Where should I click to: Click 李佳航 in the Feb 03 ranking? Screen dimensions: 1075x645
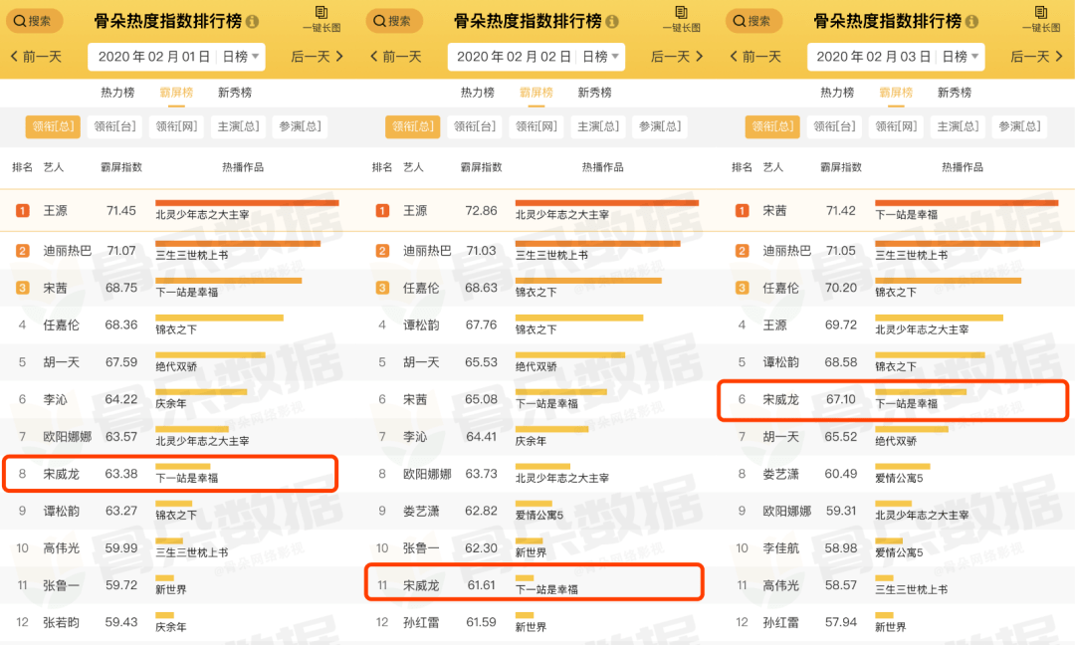pyautogui.click(x=781, y=548)
